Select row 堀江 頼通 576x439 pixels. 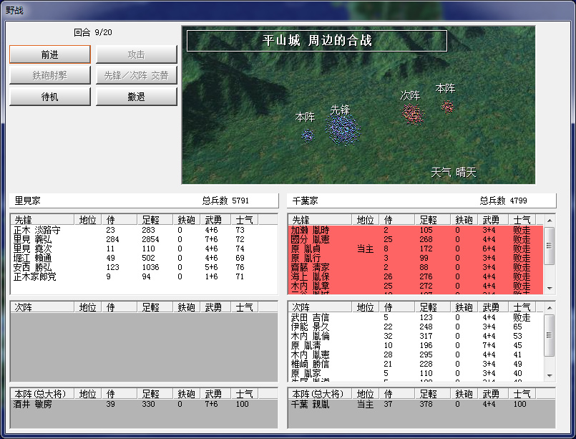click(144, 258)
